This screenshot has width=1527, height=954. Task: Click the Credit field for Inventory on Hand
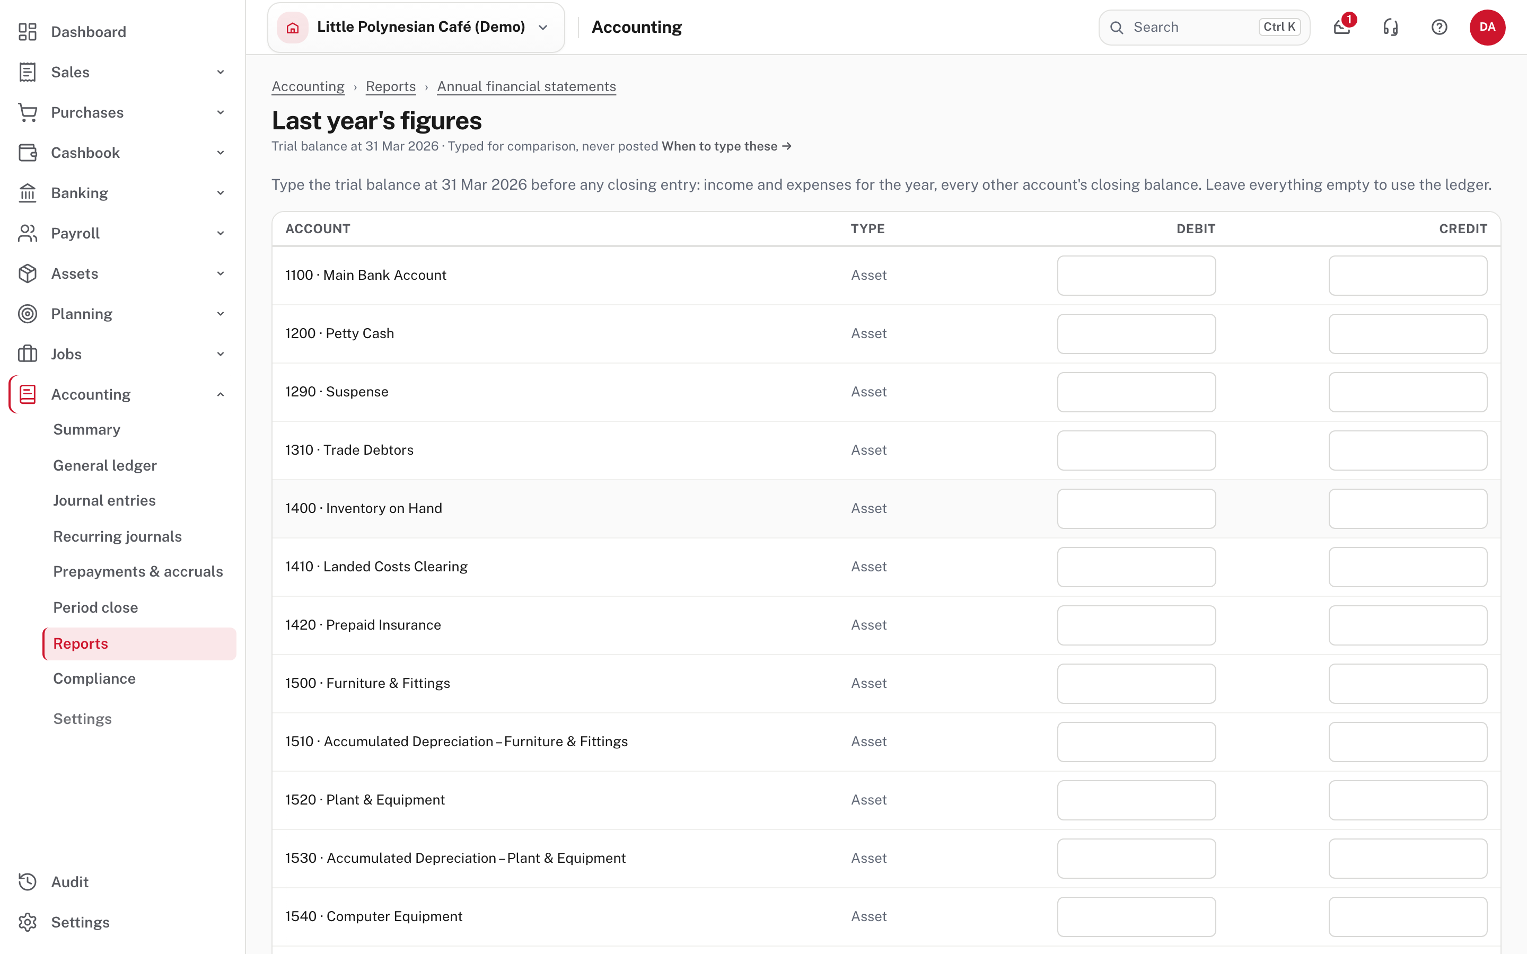click(1408, 509)
